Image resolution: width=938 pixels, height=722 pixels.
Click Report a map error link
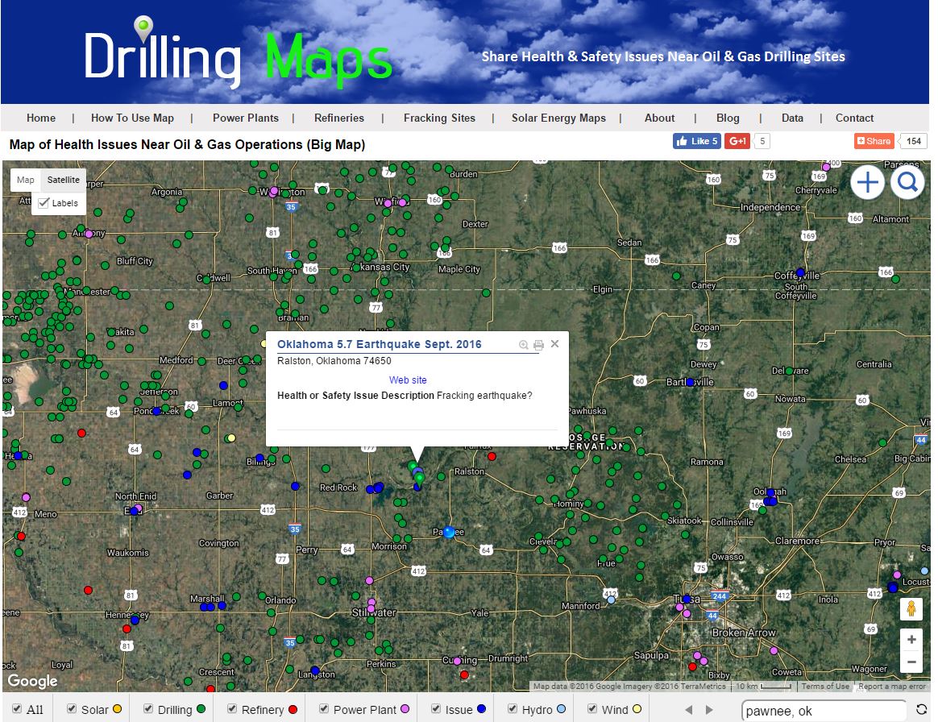coord(892,687)
